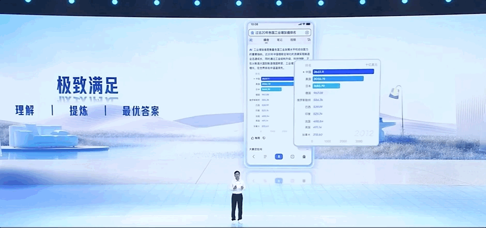Screen dimensions: 486x228
Task: Click 加拿大 row label in enlarged chart card
Action: point(306,135)
